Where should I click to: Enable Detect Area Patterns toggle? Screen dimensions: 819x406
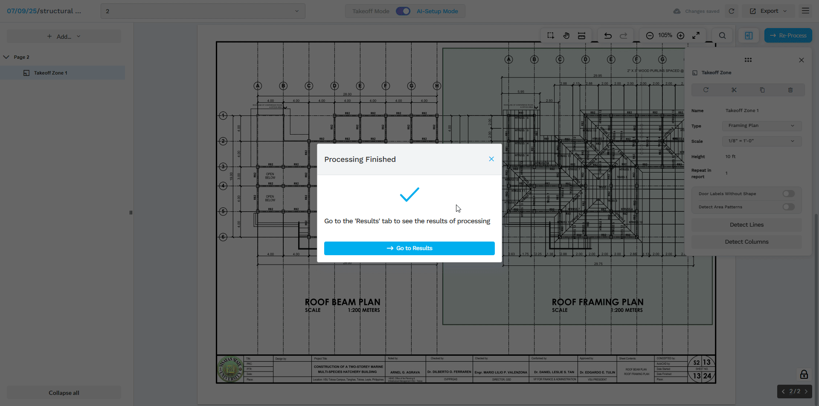[788, 207]
